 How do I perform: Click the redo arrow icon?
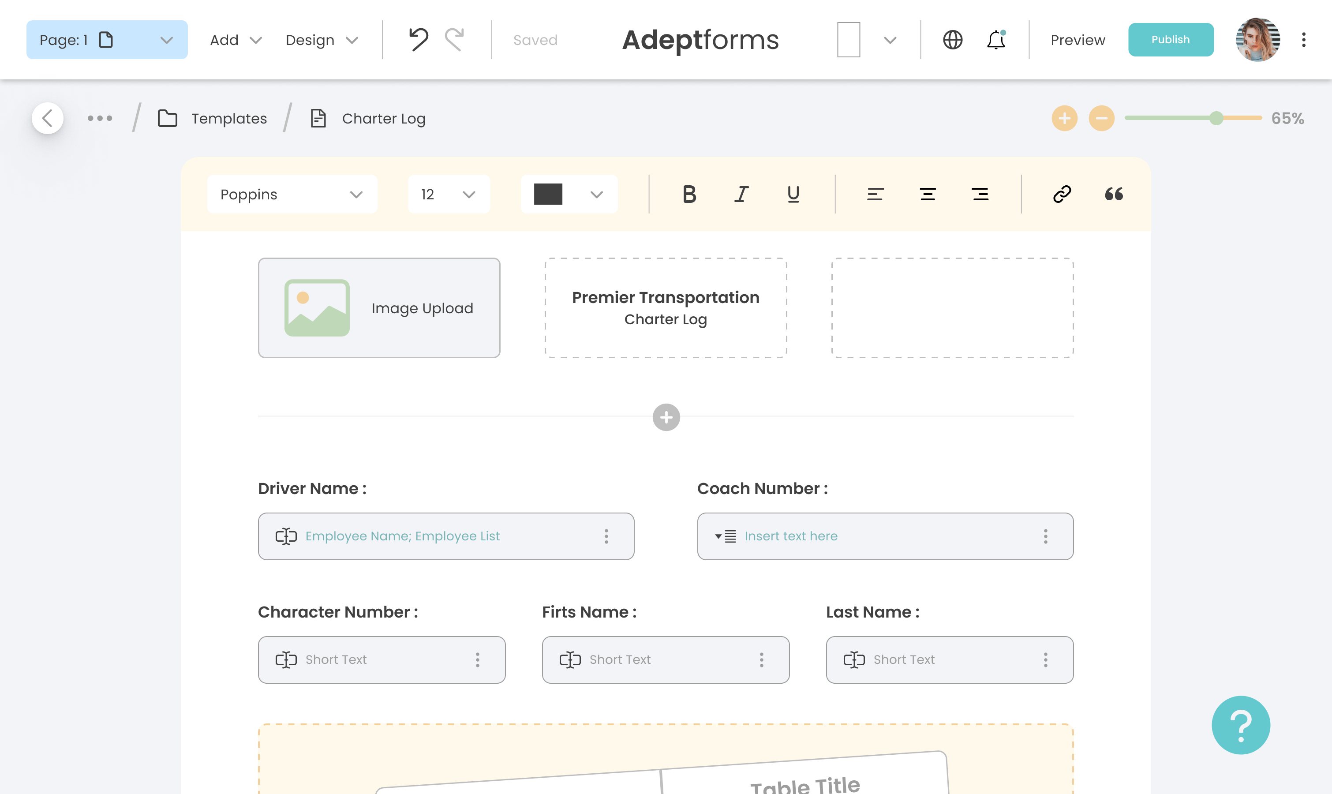point(455,40)
